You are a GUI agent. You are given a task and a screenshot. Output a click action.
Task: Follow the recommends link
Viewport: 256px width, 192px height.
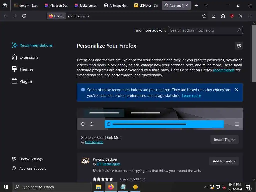tap(224, 70)
